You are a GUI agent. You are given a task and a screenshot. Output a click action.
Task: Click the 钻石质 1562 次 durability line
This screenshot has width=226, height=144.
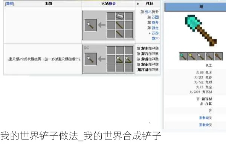pyautogui.click(x=201, y=92)
